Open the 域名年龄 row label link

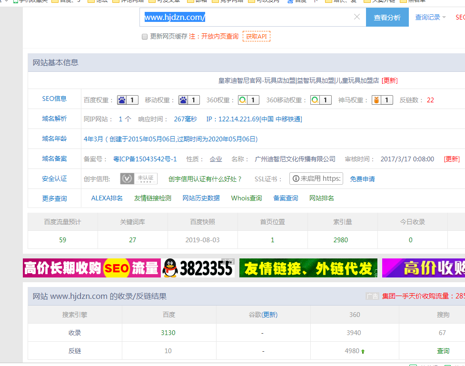pos(54,138)
